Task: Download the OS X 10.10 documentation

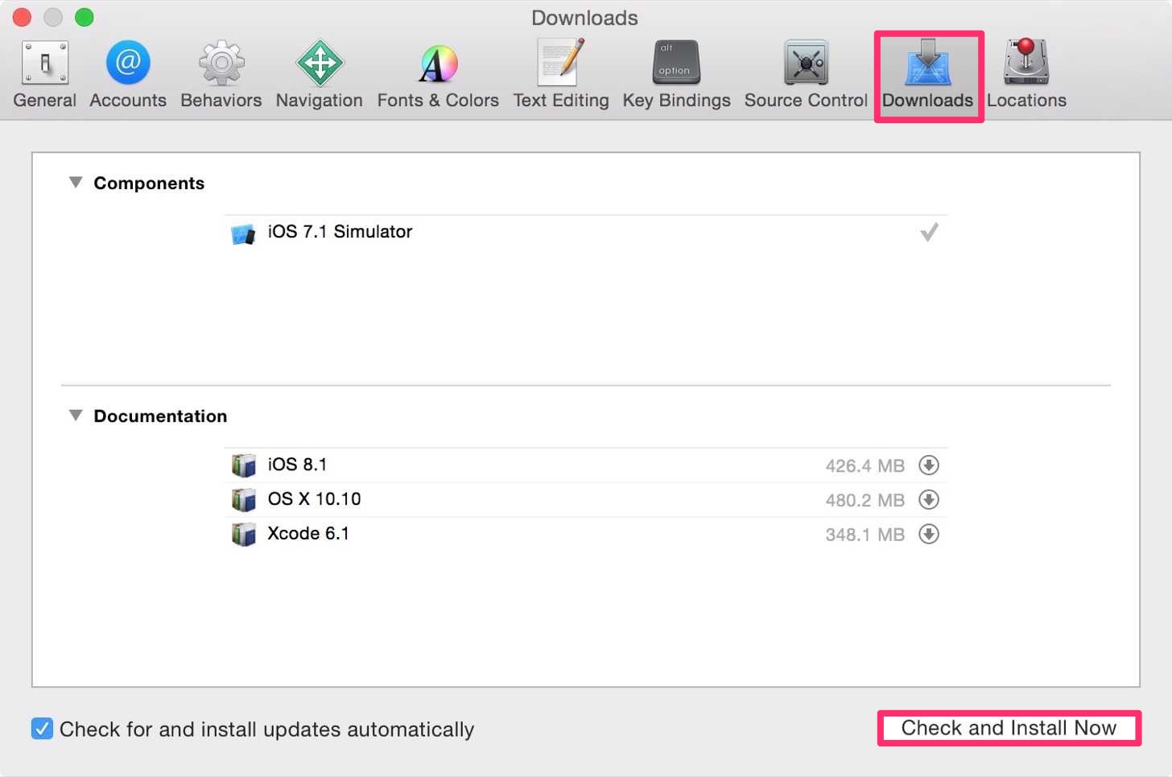Action: coord(929,500)
